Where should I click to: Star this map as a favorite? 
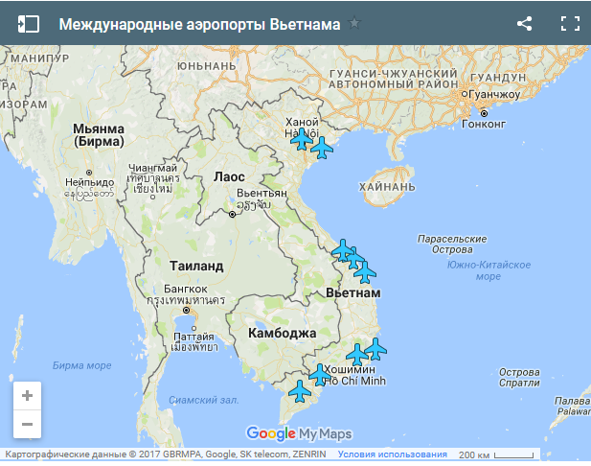355,24
